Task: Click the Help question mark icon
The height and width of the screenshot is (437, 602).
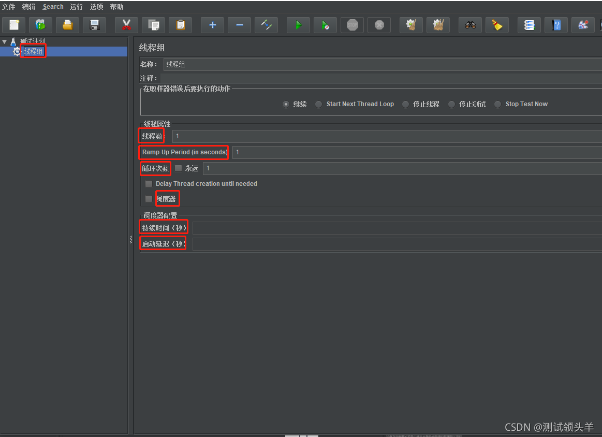Action: click(x=556, y=25)
